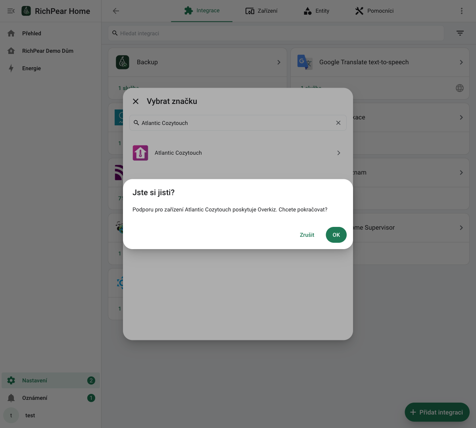Screen dimensions: 476x428
Task: Open the Energie panel
Action: [x=51, y=68]
